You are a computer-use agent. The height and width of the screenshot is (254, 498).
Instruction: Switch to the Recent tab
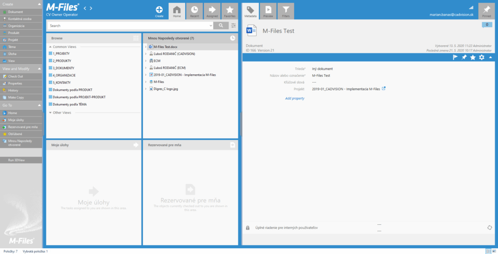[195, 12]
